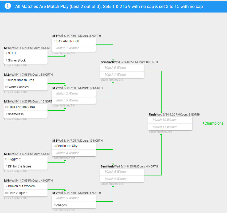Open White Sandies team slot
This screenshot has width=227, height=213.
(x=25, y=87)
